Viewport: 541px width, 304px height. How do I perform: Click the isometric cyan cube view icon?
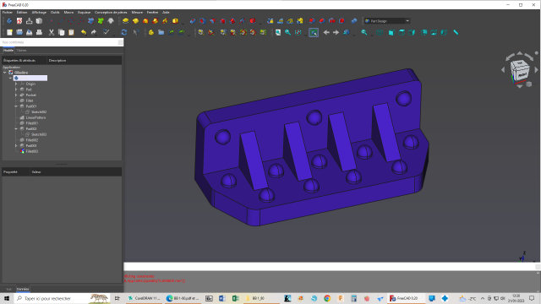tap(391, 32)
